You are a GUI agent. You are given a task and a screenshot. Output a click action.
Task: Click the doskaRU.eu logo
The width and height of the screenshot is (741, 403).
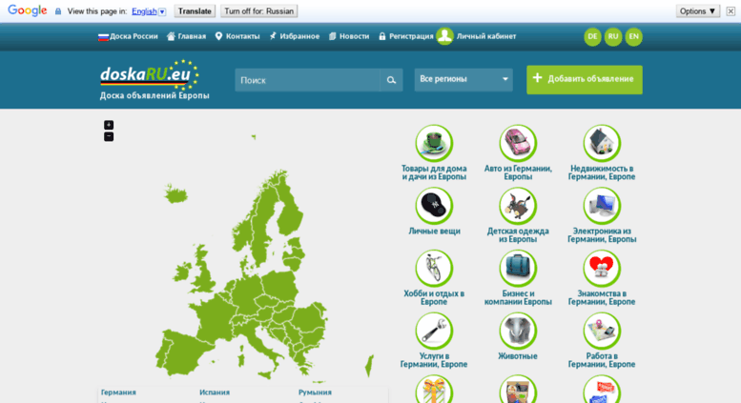(150, 74)
